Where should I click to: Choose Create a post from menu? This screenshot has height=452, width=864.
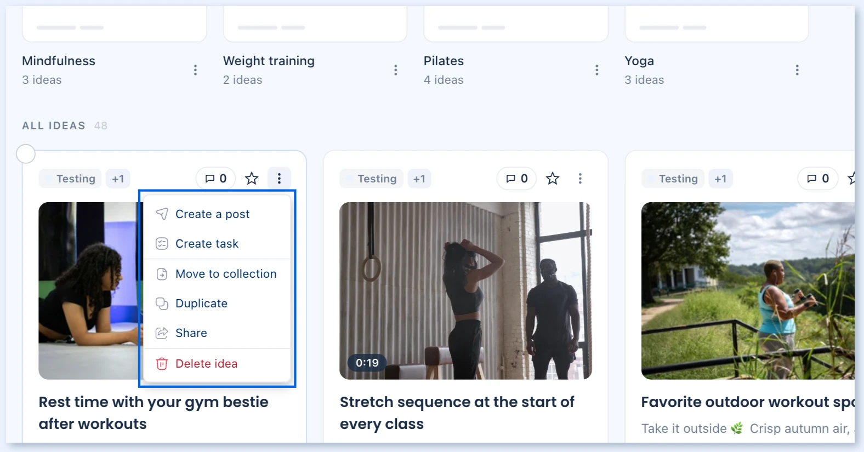217,214
